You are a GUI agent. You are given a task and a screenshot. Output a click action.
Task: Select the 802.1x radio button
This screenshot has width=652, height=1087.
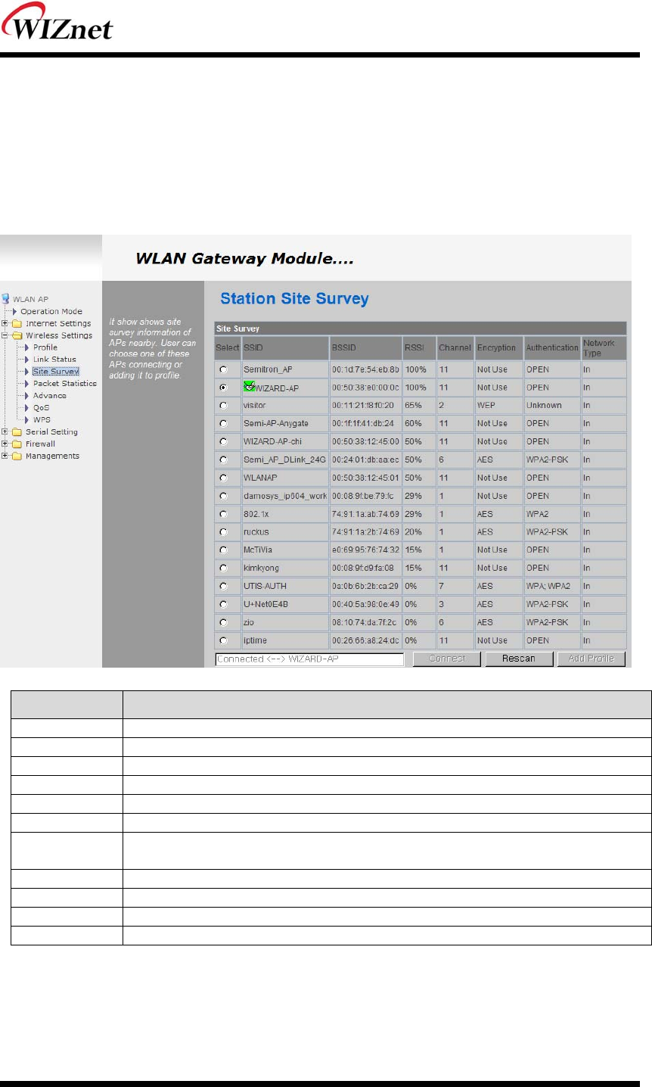(x=223, y=514)
